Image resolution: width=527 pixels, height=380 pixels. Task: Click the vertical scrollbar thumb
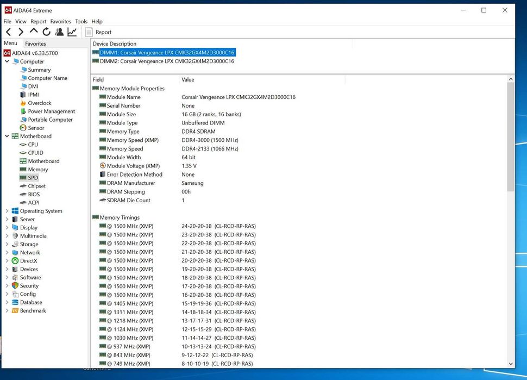[511, 137]
